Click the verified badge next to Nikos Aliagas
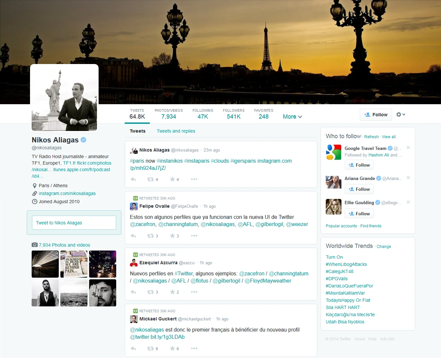This screenshot has height=358, width=441. point(84,140)
